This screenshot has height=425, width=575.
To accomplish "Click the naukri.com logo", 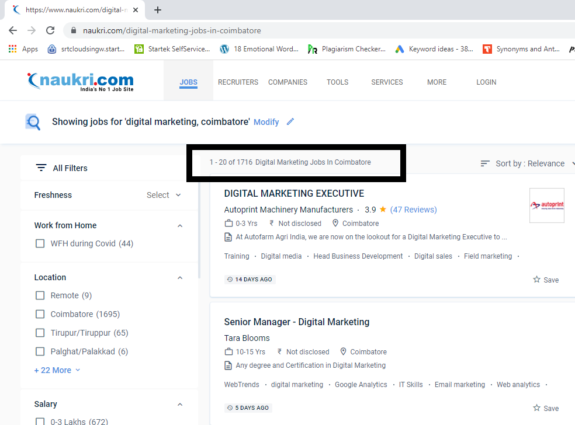I will coord(80,81).
